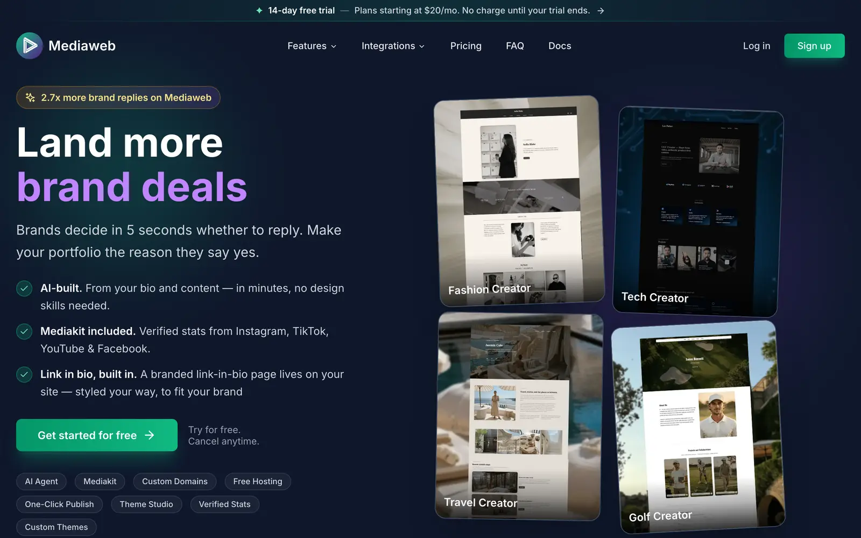The image size is (861, 538).
Task: Select the Custom Domains tag
Action: click(175, 482)
